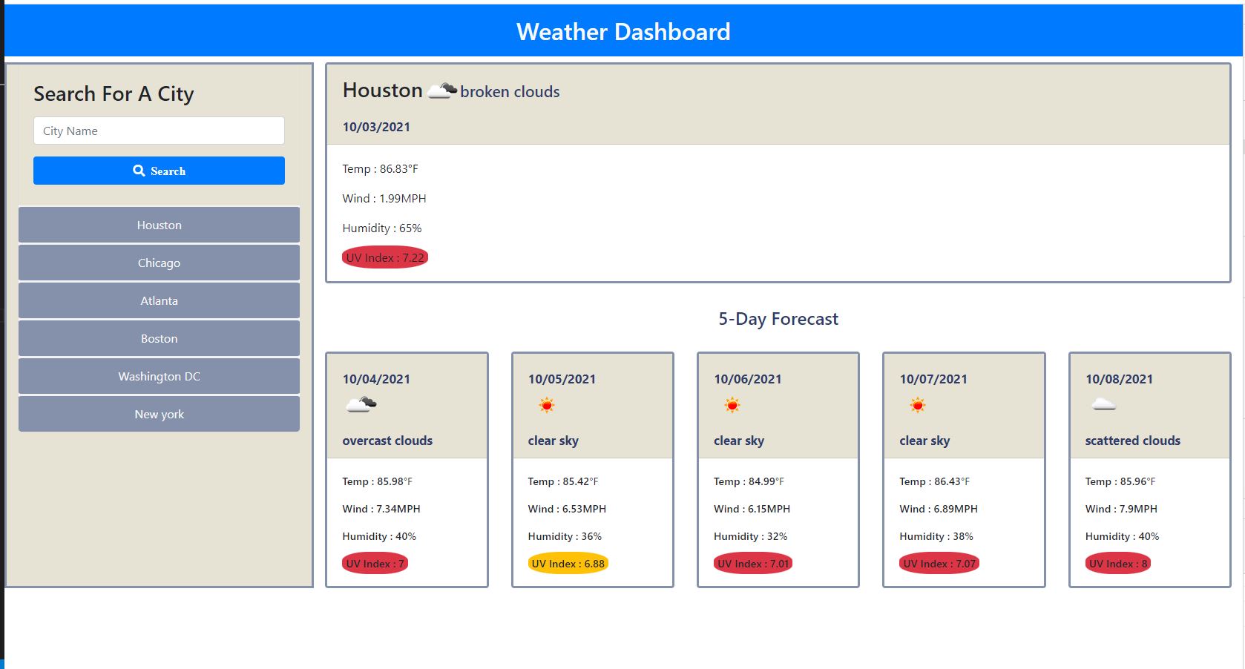Image resolution: width=1245 pixels, height=669 pixels.
Task: Click the sun icon on the 10/05/2021 forecast
Action: click(545, 405)
